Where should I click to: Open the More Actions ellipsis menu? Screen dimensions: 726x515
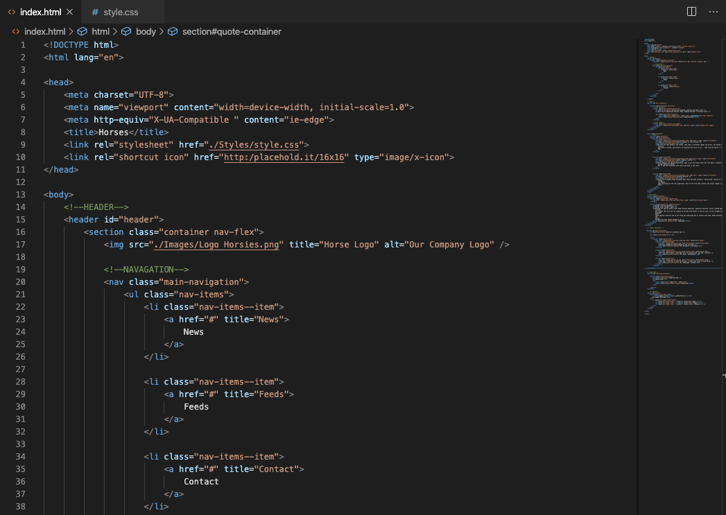[x=713, y=12]
